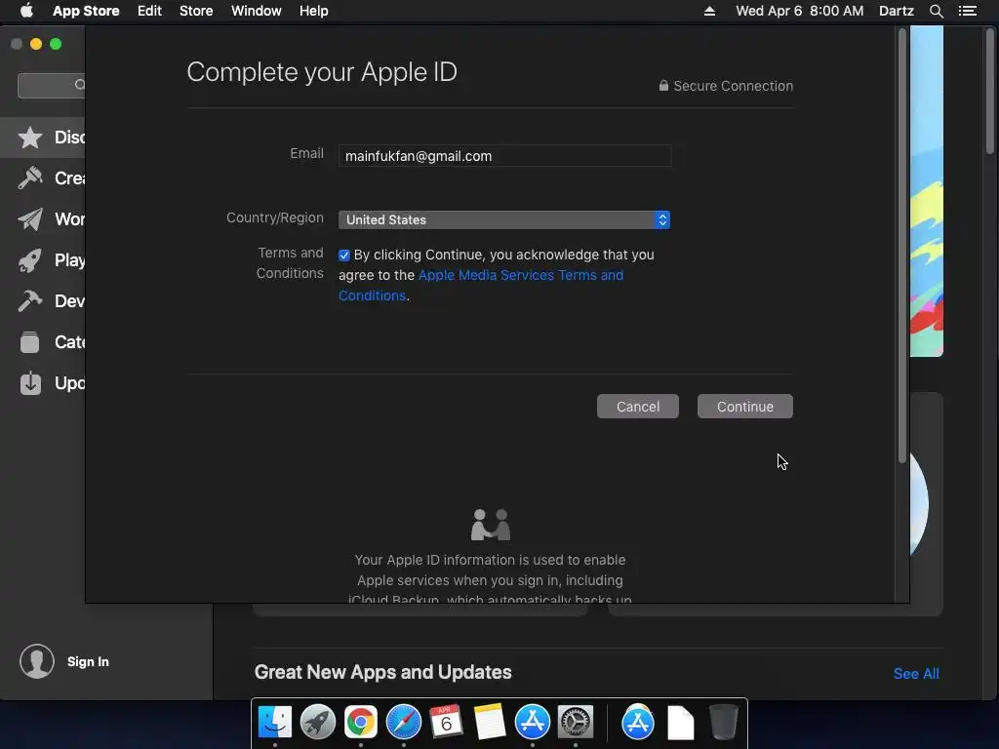The image size is (999, 749).
Task: Click the Sign In label in sidebar
Action: pos(88,662)
